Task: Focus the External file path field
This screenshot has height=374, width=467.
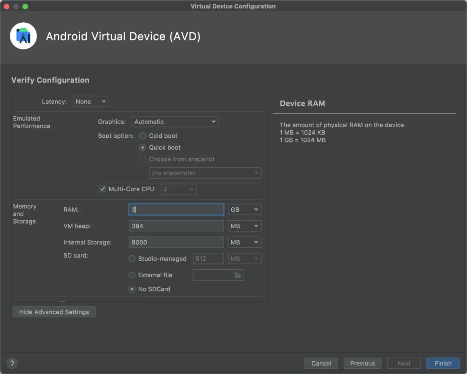Action: point(219,275)
